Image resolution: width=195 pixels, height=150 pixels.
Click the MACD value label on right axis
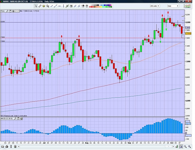[188, 124]
